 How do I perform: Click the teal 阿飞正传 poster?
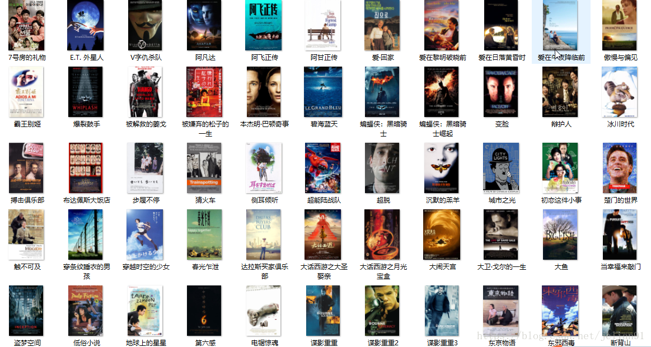[264, 25]
